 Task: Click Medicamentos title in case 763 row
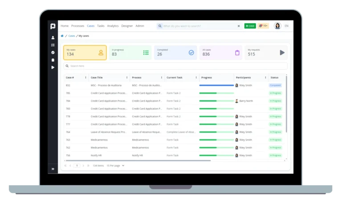tap(99, 140)
